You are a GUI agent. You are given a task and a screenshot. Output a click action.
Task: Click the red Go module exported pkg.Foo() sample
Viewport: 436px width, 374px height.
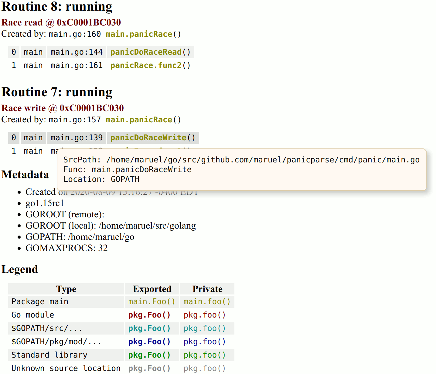149,315
